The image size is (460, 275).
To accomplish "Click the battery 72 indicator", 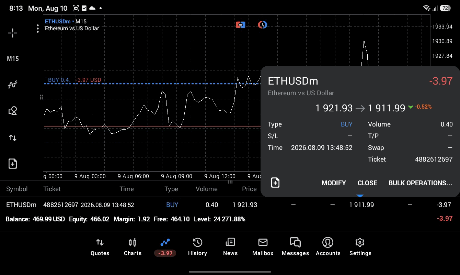I will (x=445, y=8).
